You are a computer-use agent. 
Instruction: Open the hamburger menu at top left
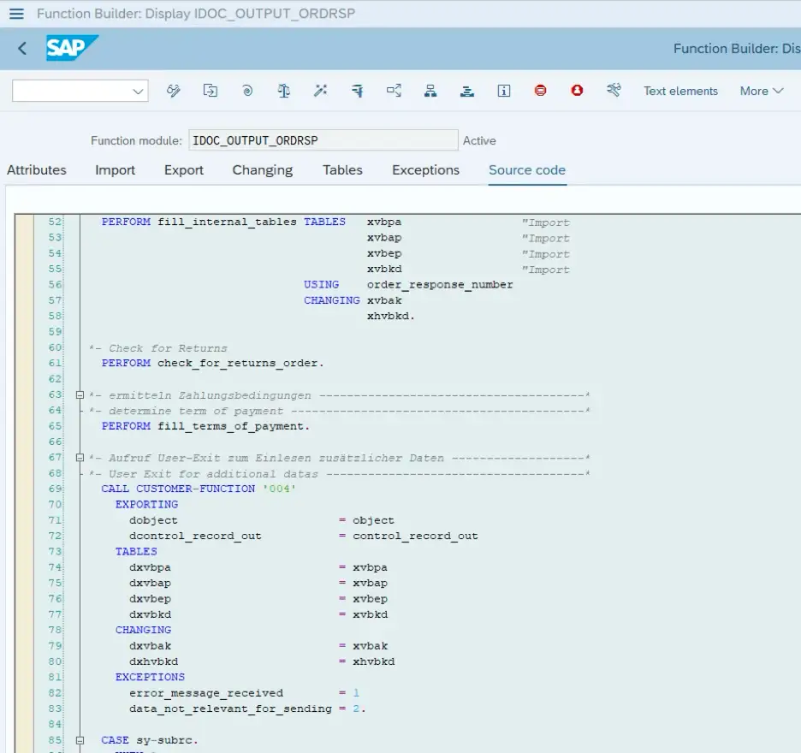[16, 14]
